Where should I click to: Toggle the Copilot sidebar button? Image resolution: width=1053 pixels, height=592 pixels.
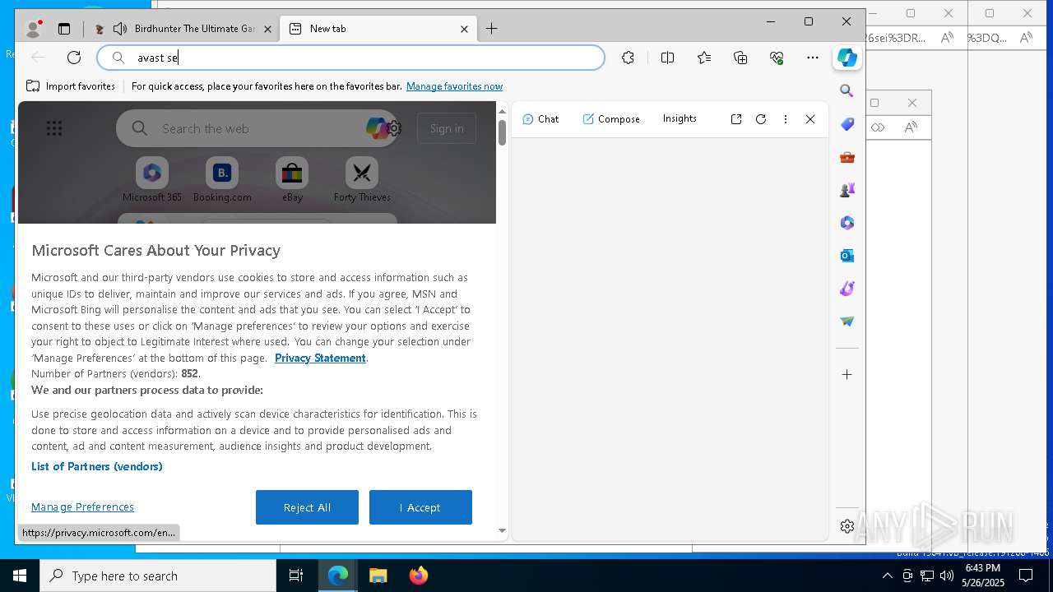(x=847, y=58)
